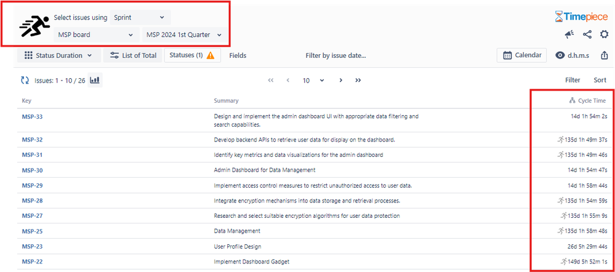
Task: Click cycle time '135d 1h 49m 37s'
Action: pyautogui.click(x=586, y=140)
